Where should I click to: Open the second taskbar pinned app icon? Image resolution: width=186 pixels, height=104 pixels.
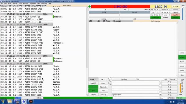(x=17, y=102)
